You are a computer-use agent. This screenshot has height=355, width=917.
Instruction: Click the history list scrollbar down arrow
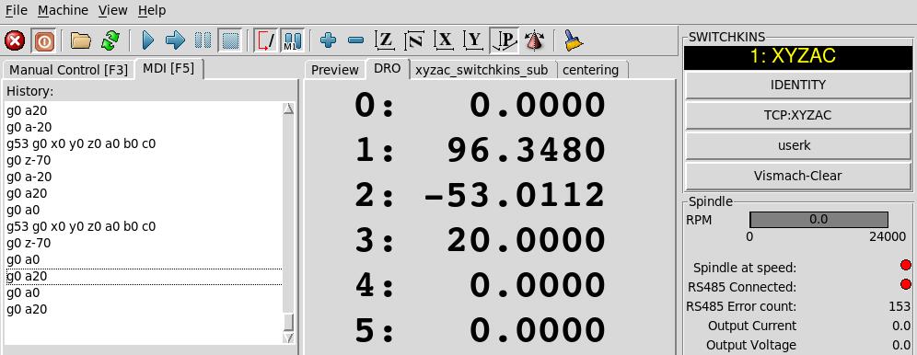[288, 338]
